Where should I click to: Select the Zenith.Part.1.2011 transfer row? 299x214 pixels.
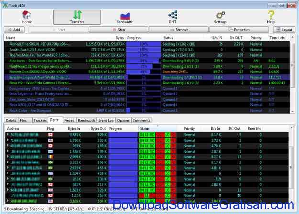[147, 50]
